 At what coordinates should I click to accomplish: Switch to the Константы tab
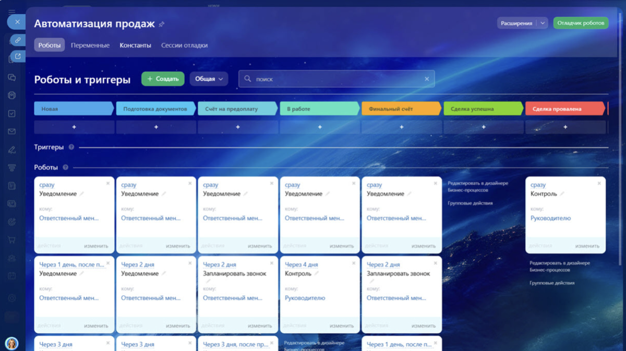[x=136, y=45]
